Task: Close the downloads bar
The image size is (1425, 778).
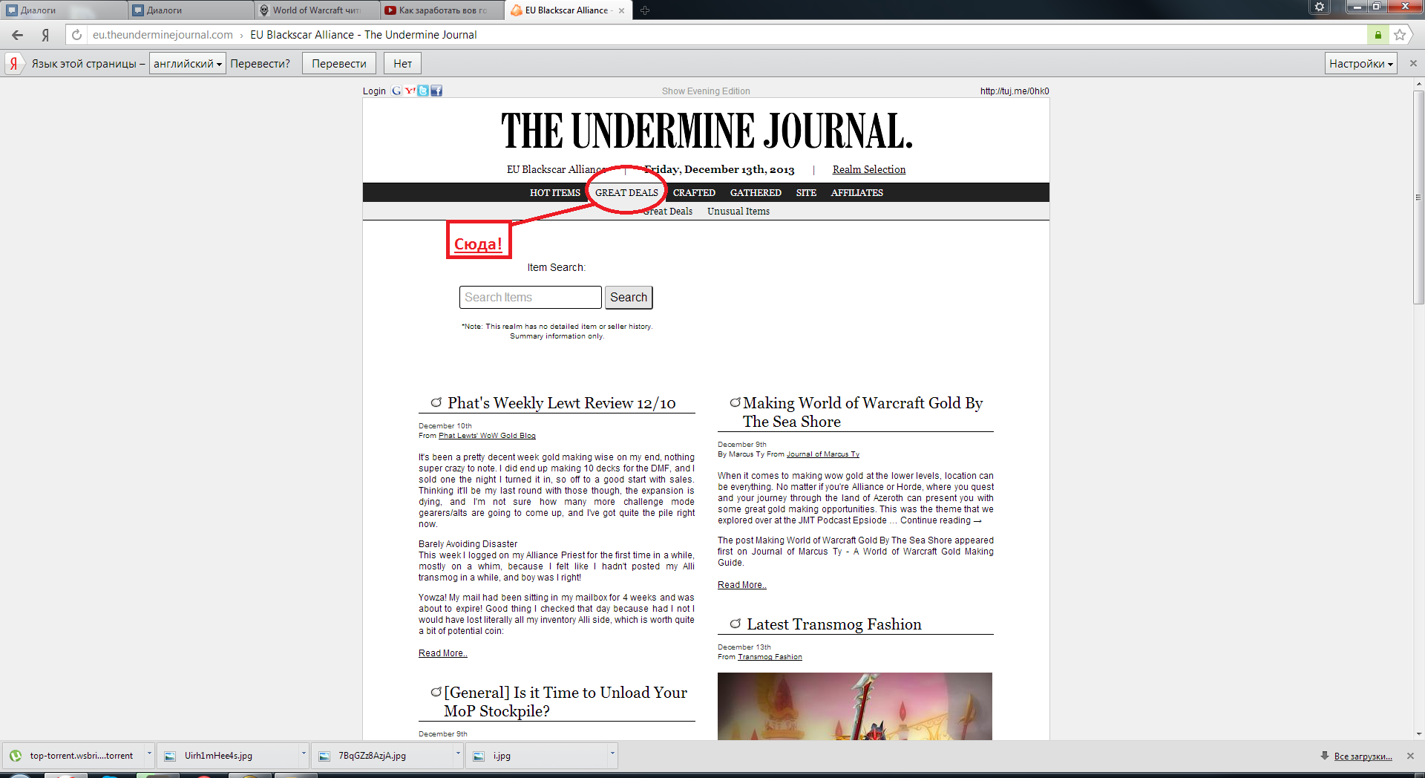Action: pos(1410,756)
